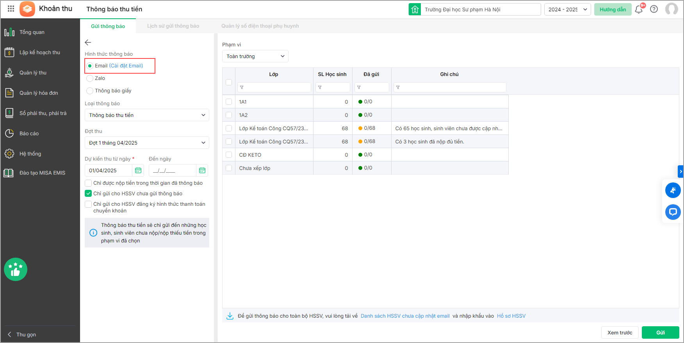
Task: Open Quản lý hóa đơn sidebar menu
Action: (x=39, y=93)
